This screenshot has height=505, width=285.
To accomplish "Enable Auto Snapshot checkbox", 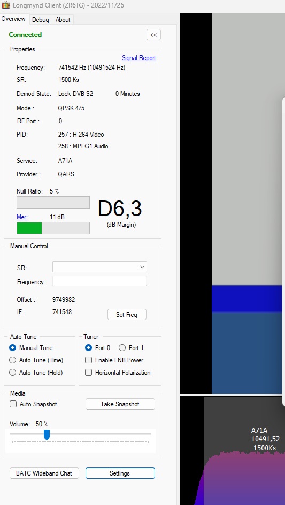I will (x=33, y=404).
